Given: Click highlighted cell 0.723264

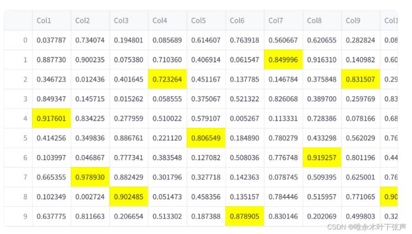Looking at the screenshot, I should [x=167, y=79].
